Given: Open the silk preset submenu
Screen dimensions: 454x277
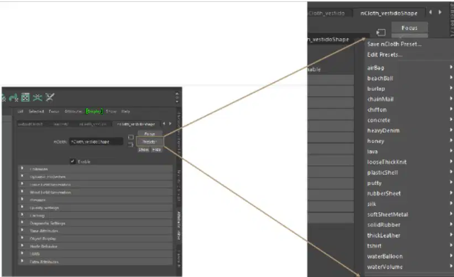Looking at the screenshot, I should (x=409, y=204).
